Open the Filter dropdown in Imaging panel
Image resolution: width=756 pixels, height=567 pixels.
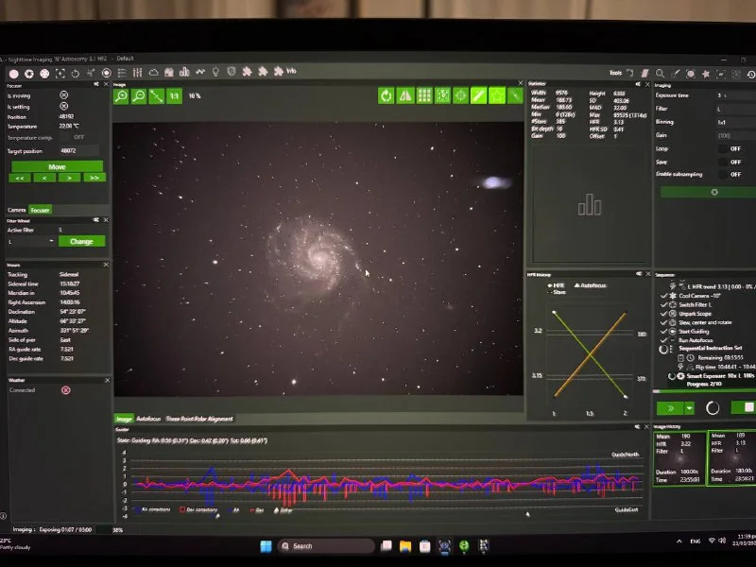(728, 109)
